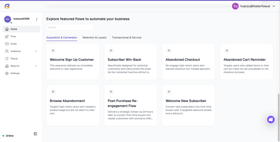Click the Abandoned Checkout card mail icon

[169, 50]
